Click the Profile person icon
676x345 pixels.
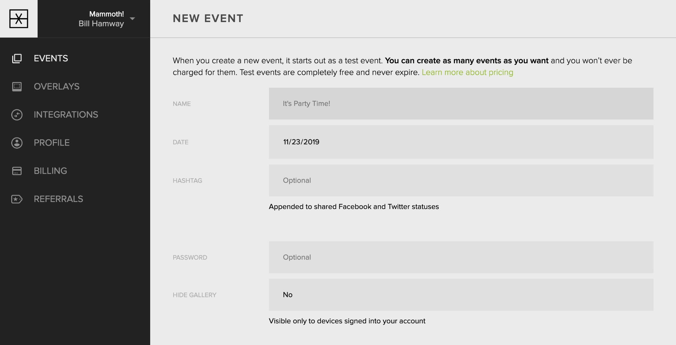pos(17,143)
